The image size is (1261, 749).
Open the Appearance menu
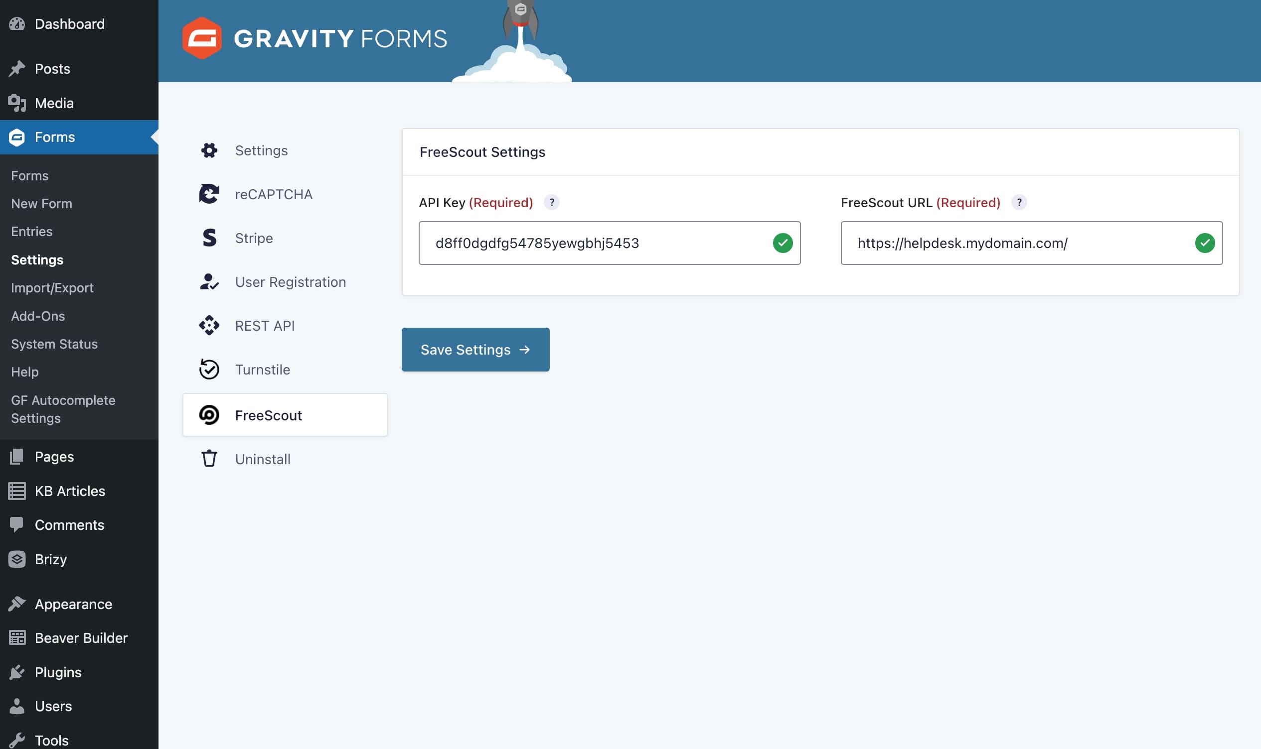(79, 604)
